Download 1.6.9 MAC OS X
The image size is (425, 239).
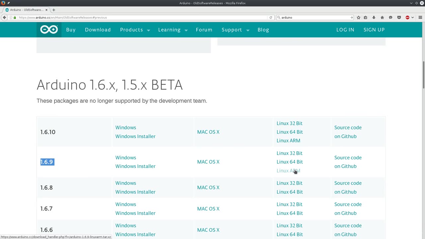tap(208, 162)
